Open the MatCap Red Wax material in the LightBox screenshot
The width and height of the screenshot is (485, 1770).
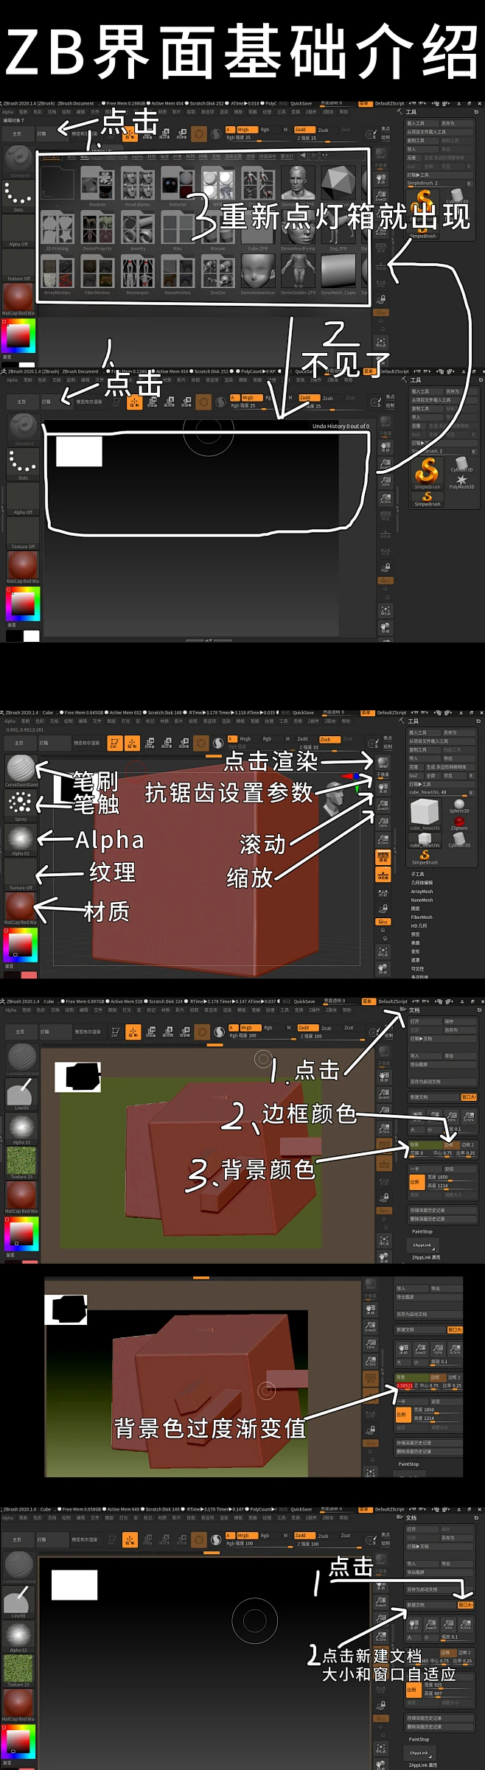(18, 299)
